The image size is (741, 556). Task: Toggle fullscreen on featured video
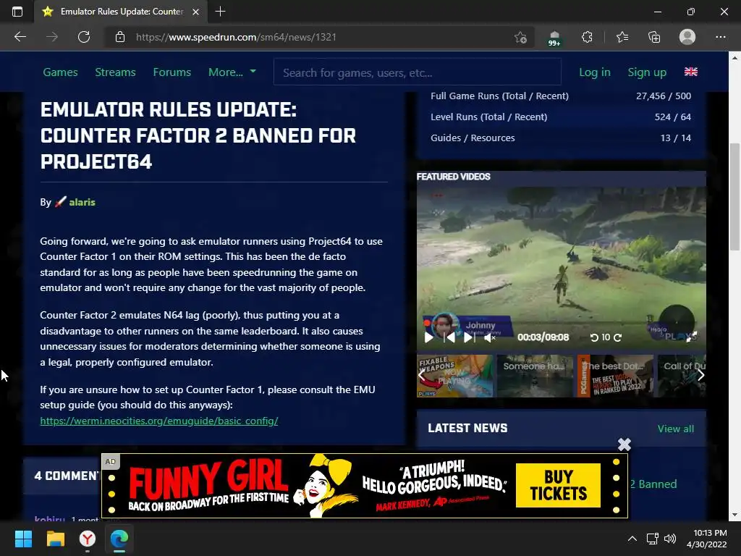(691, 337)
